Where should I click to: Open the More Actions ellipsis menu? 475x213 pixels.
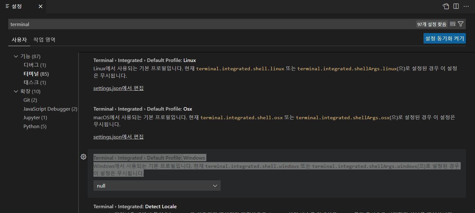pyautogui.click(x=466, y=6)
